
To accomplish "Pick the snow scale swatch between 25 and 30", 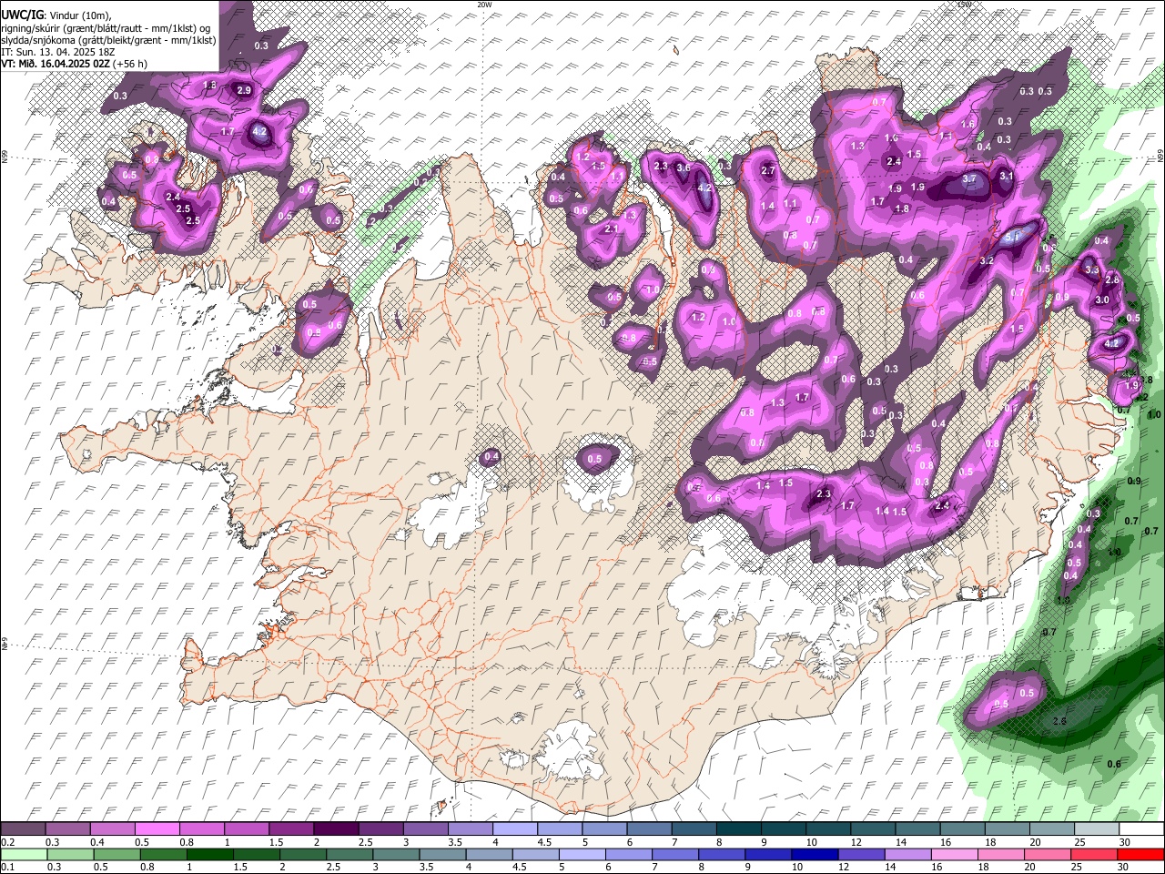I will pos(1096,829).
